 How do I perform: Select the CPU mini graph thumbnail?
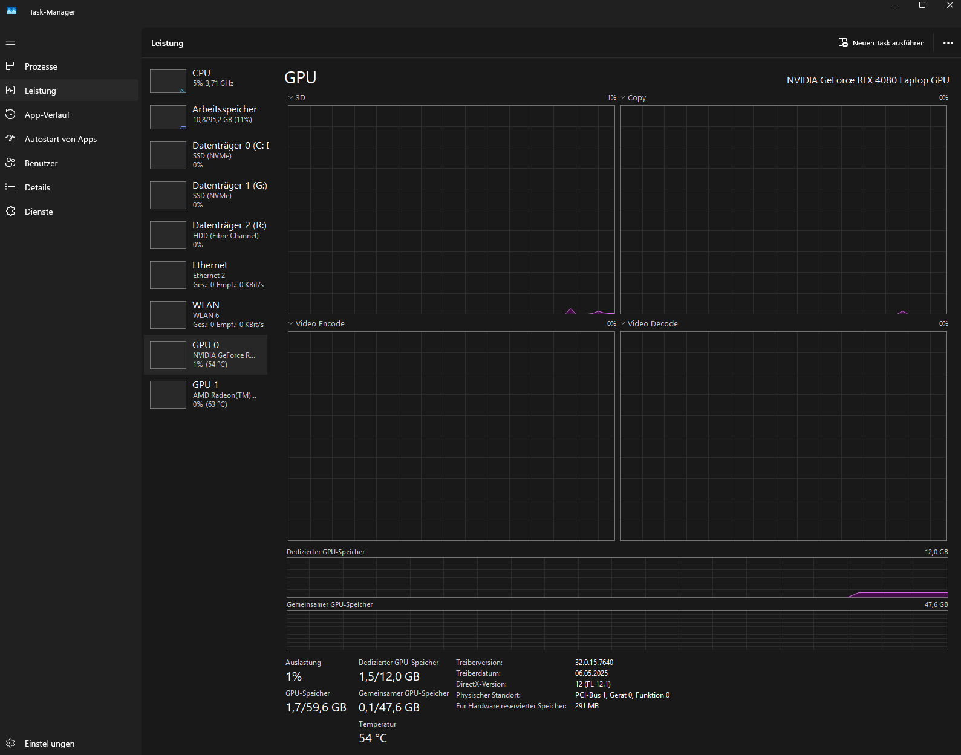click(x=168, y=81)
